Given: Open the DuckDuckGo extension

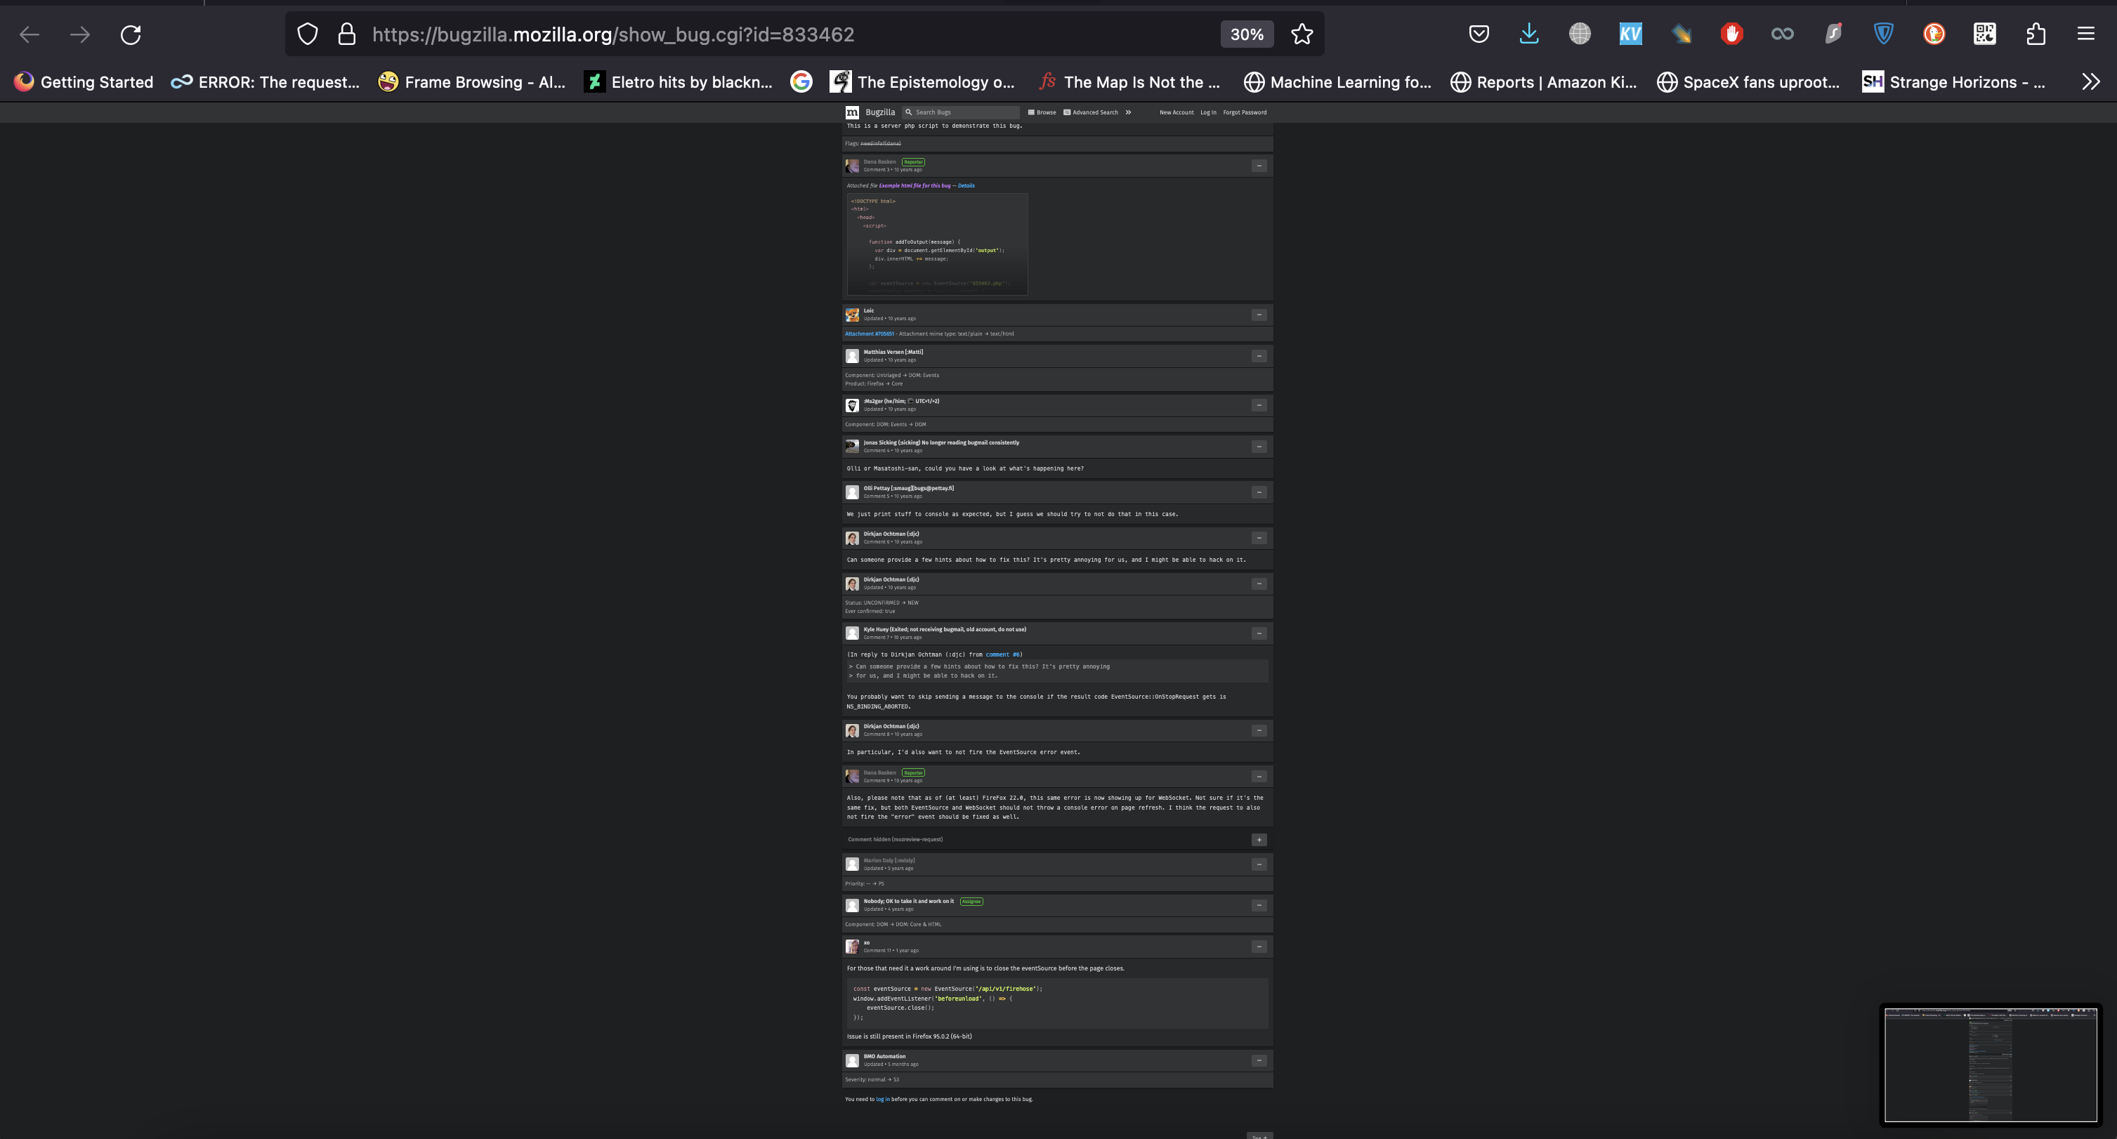Looking at the screenshot, I should pyautogui.click(x=1934, y=34).
